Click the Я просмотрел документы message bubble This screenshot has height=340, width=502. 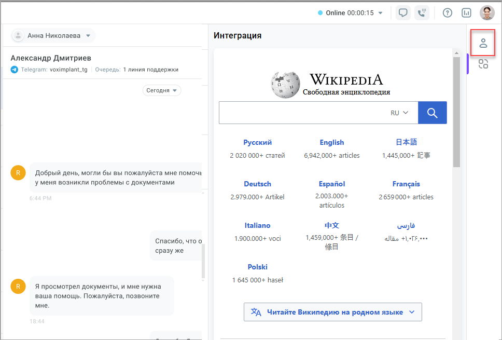[x=102, y=296]
